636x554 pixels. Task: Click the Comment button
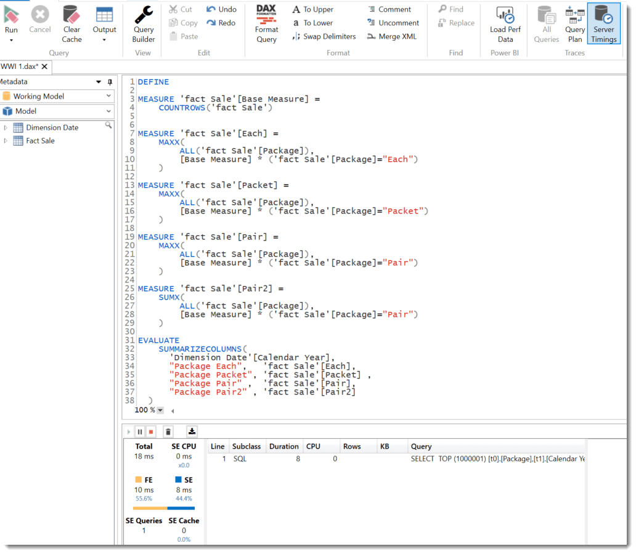[389, 9]
